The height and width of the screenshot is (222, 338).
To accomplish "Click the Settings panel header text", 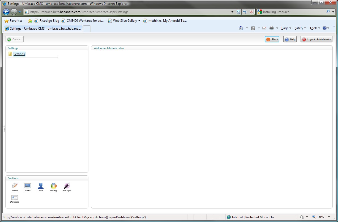I will click(x=13, y=48).
